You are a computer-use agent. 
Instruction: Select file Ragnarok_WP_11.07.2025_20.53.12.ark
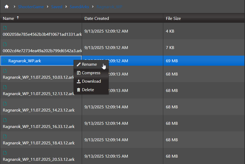(x=39, y=159)
